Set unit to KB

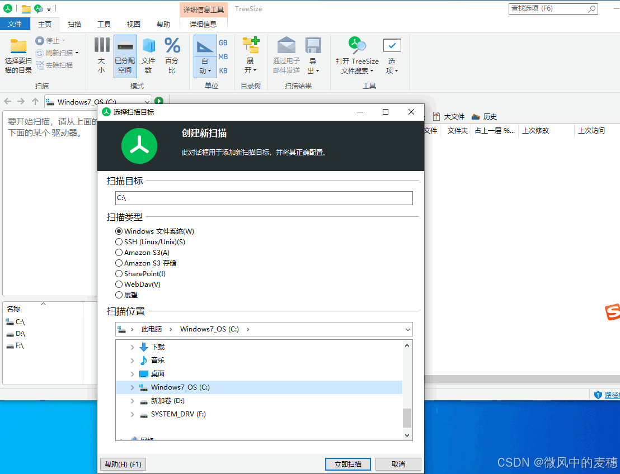point(223,71)
